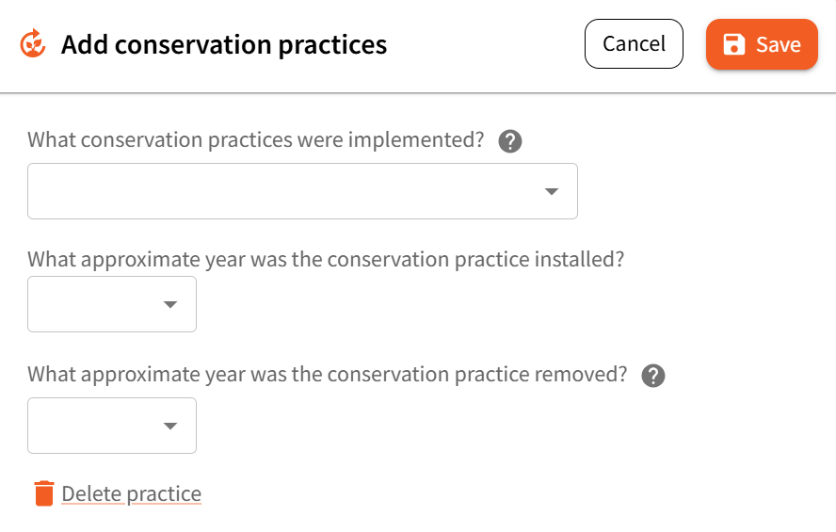Expand the year installed dropdown field

tap(111, 304)
